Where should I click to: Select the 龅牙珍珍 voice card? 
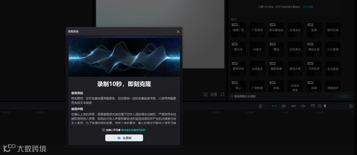(x=238, y=69)
